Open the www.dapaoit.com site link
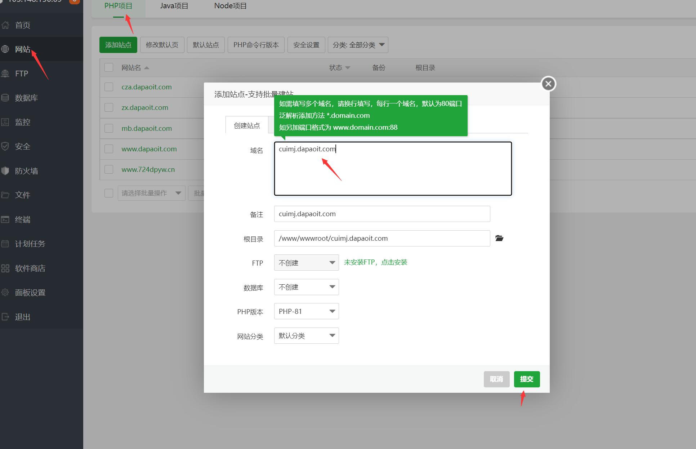This screenshot has width=696, height=449. coord(149,149)
